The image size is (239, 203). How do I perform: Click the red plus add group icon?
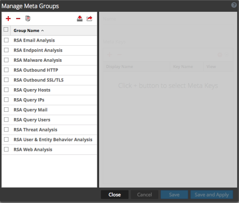click(x=8, y=18)
